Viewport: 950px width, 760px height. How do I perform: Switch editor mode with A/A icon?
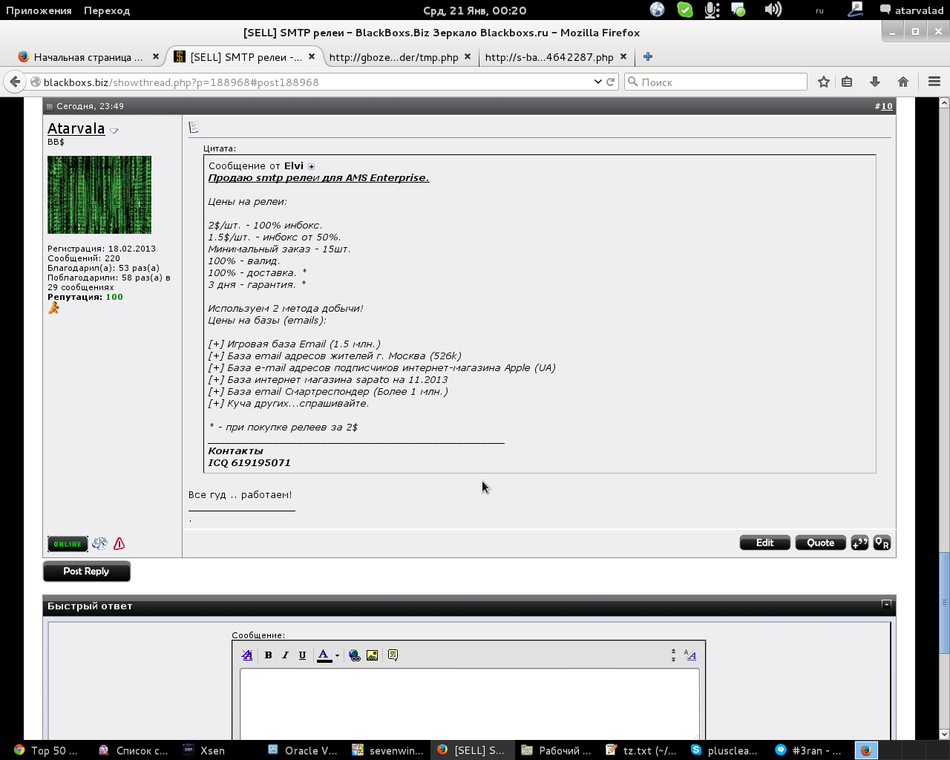point(690,655)
